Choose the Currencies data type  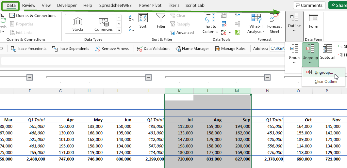(x=103, y=24)
